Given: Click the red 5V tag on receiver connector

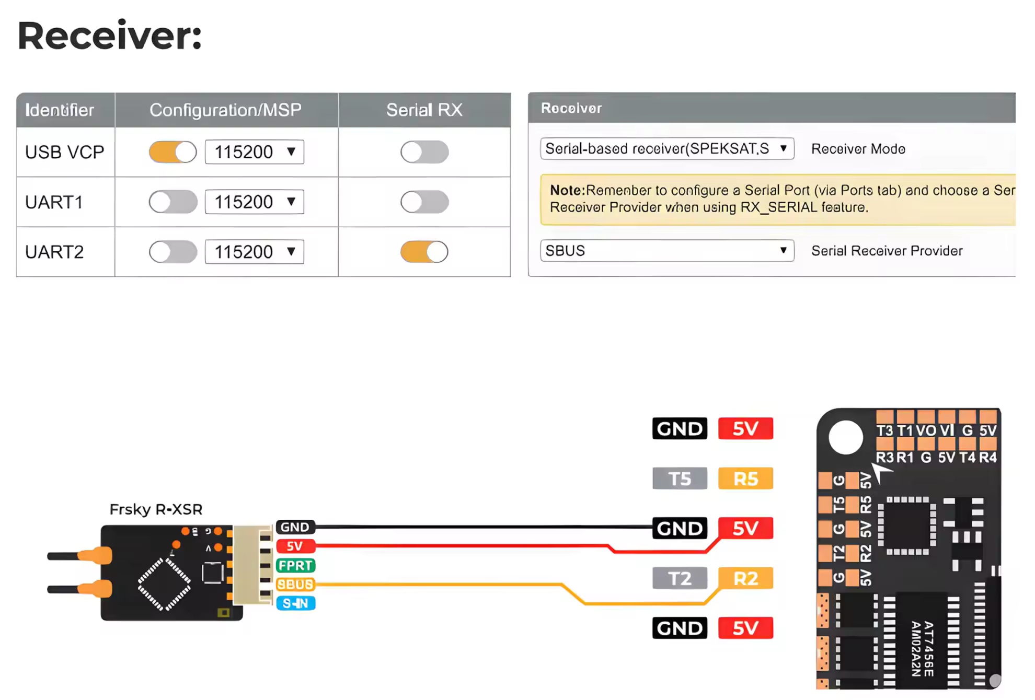Looking at the screenshot, I should point(295,546).
